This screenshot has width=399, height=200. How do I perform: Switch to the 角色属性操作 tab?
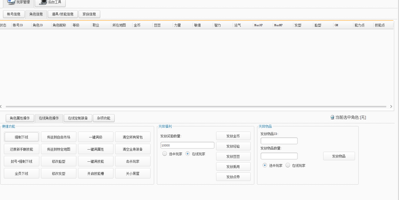point(20,118)
